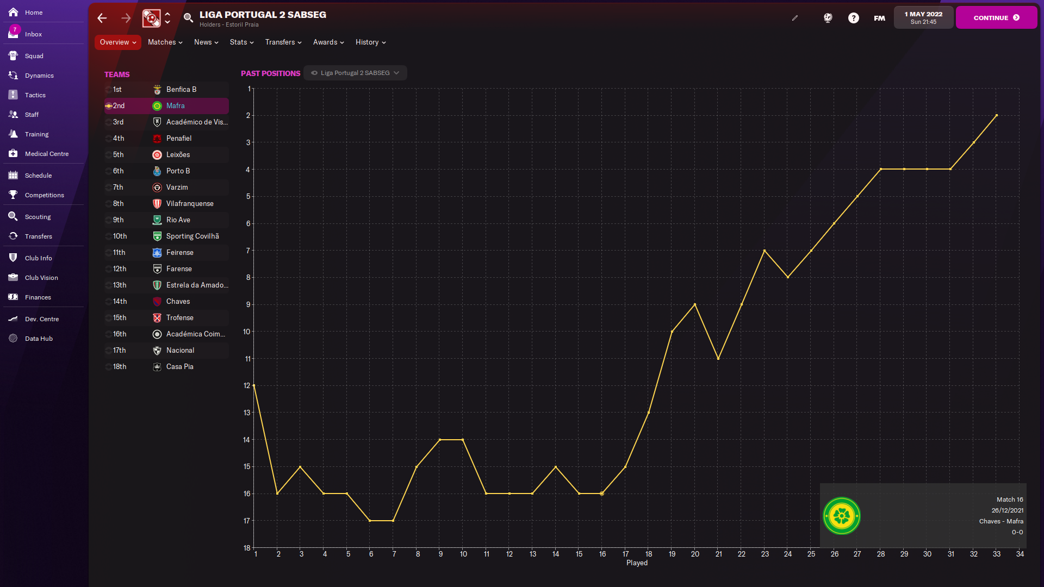Click the pencil edit icon

795,18
